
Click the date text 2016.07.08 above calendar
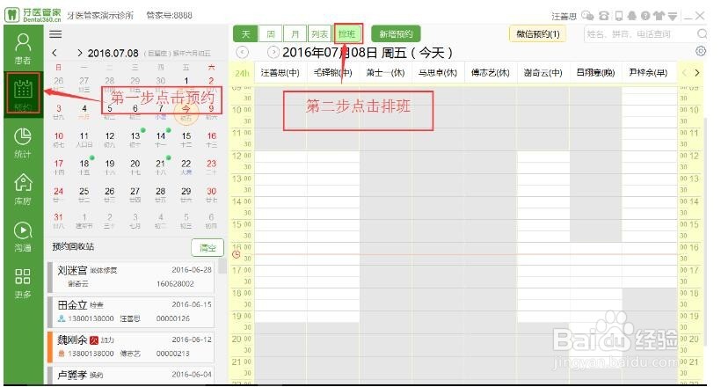pyautogui.click(x=113, y=54)
